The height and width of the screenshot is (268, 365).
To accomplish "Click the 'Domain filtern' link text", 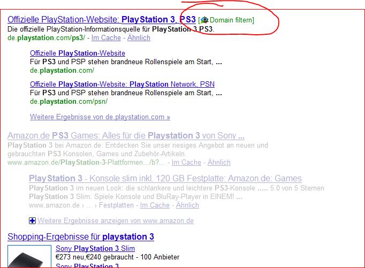I will click(x=231, y=20).
